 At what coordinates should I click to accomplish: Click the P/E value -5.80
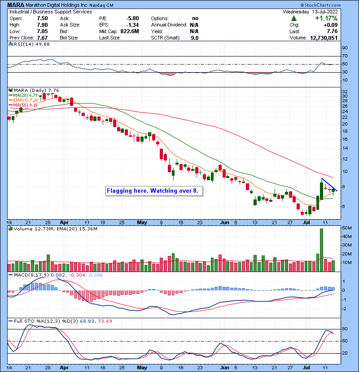[132, 18]
